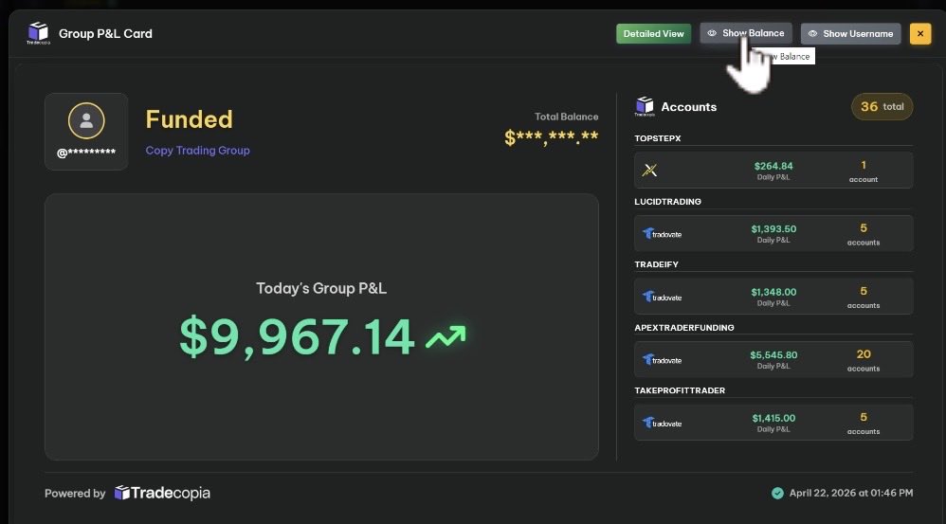Select the $5,545.80 Daily P&L value
This screenshot has width=946, height=524.
coord(773,355)
